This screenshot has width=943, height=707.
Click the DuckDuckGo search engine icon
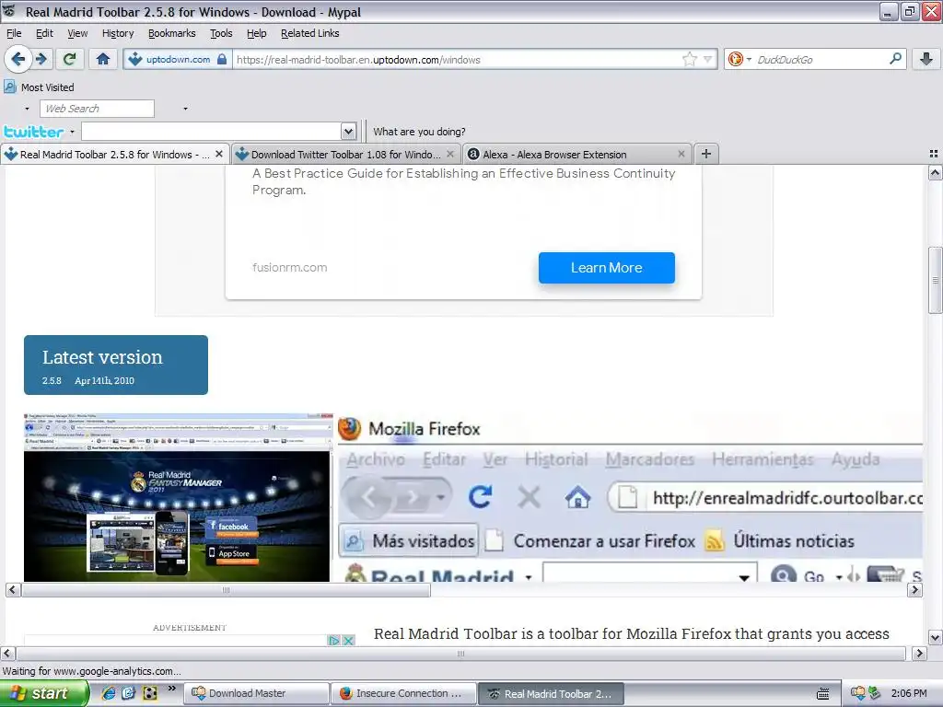click(x=736, y=59)
